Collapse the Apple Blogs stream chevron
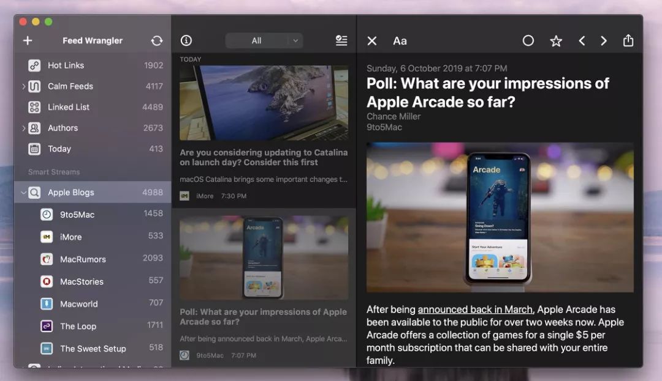Viewport: 662px width, 381px height. coord(23,193)
